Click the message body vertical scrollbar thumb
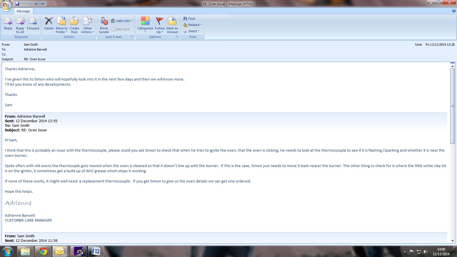 pos(452,106)
